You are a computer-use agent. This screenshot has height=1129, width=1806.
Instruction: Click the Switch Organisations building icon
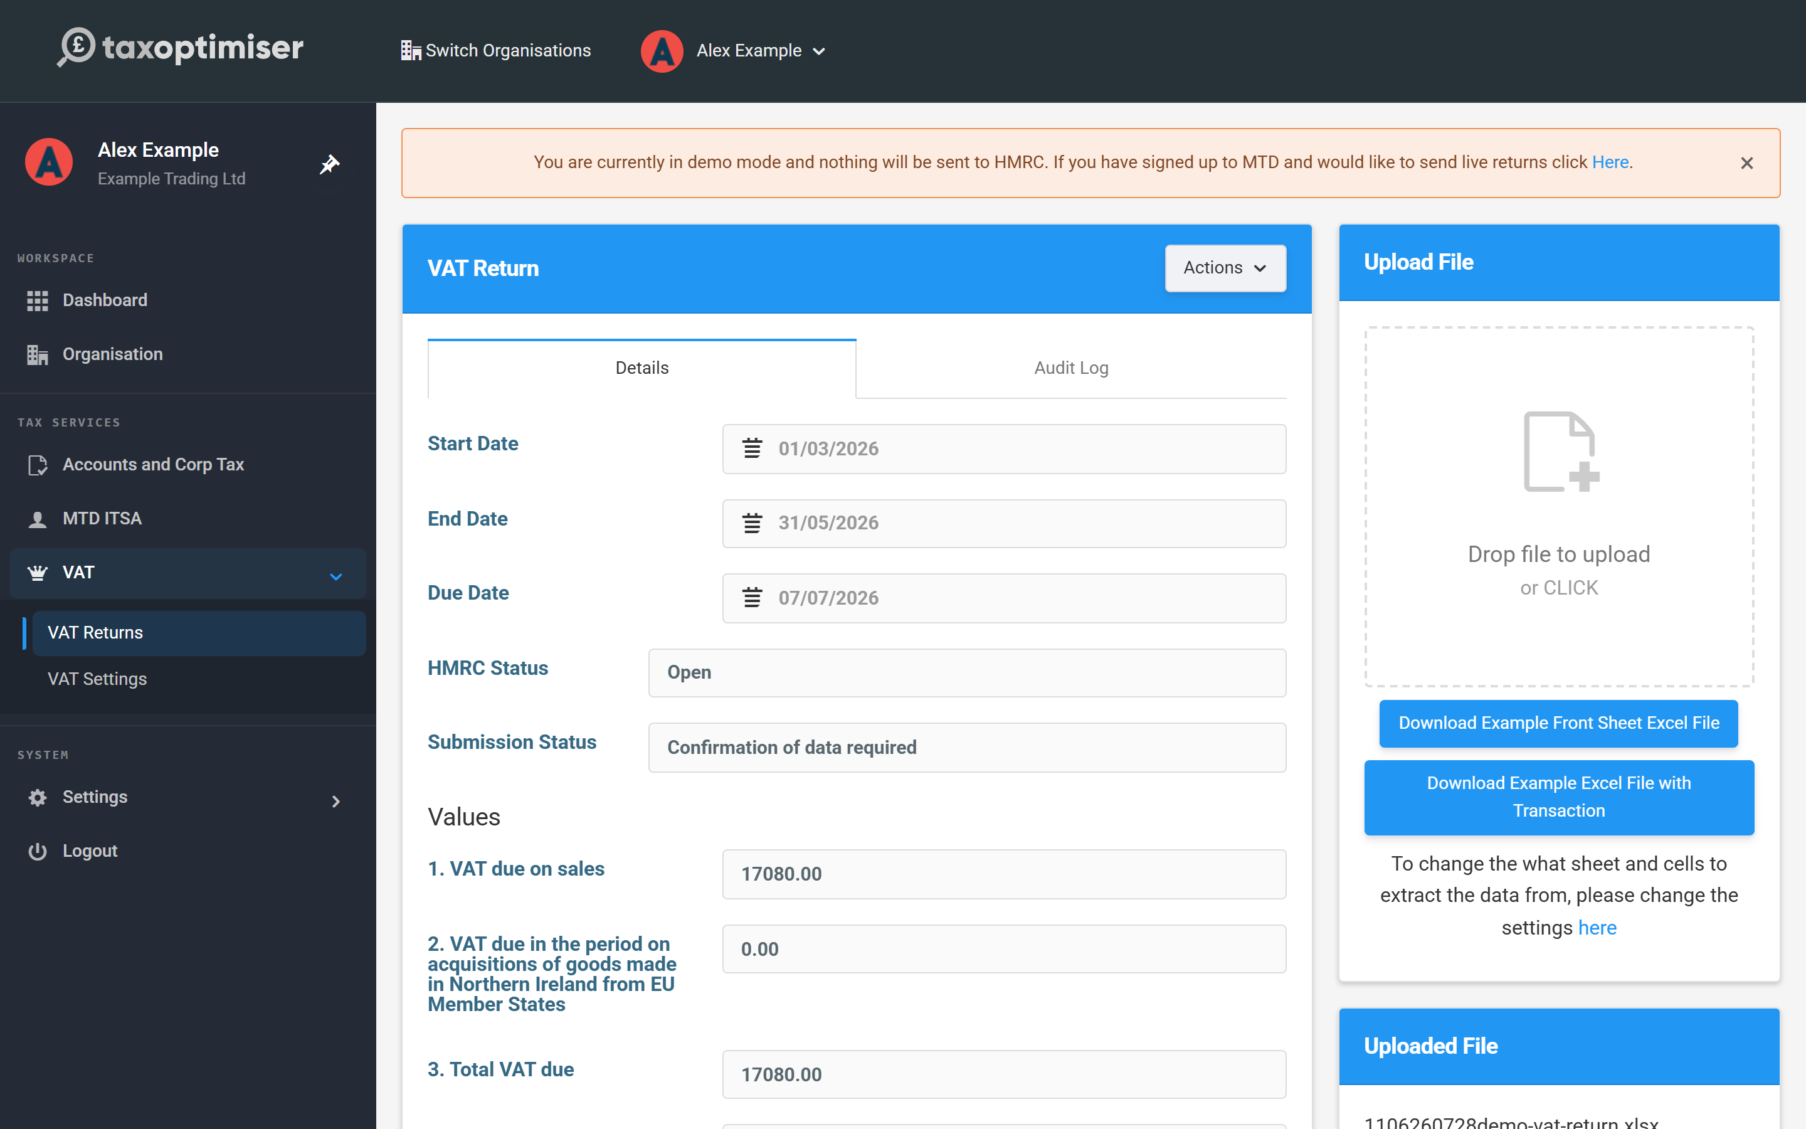click(411, 51)
